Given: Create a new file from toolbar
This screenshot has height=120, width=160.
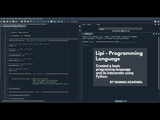Looking at the screenshot, I should click(2, 22).
